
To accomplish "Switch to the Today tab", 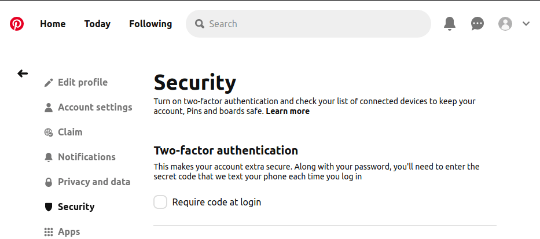I will 97,24.
